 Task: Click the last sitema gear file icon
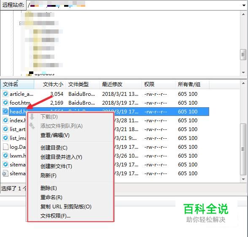[x=5, y=173]
